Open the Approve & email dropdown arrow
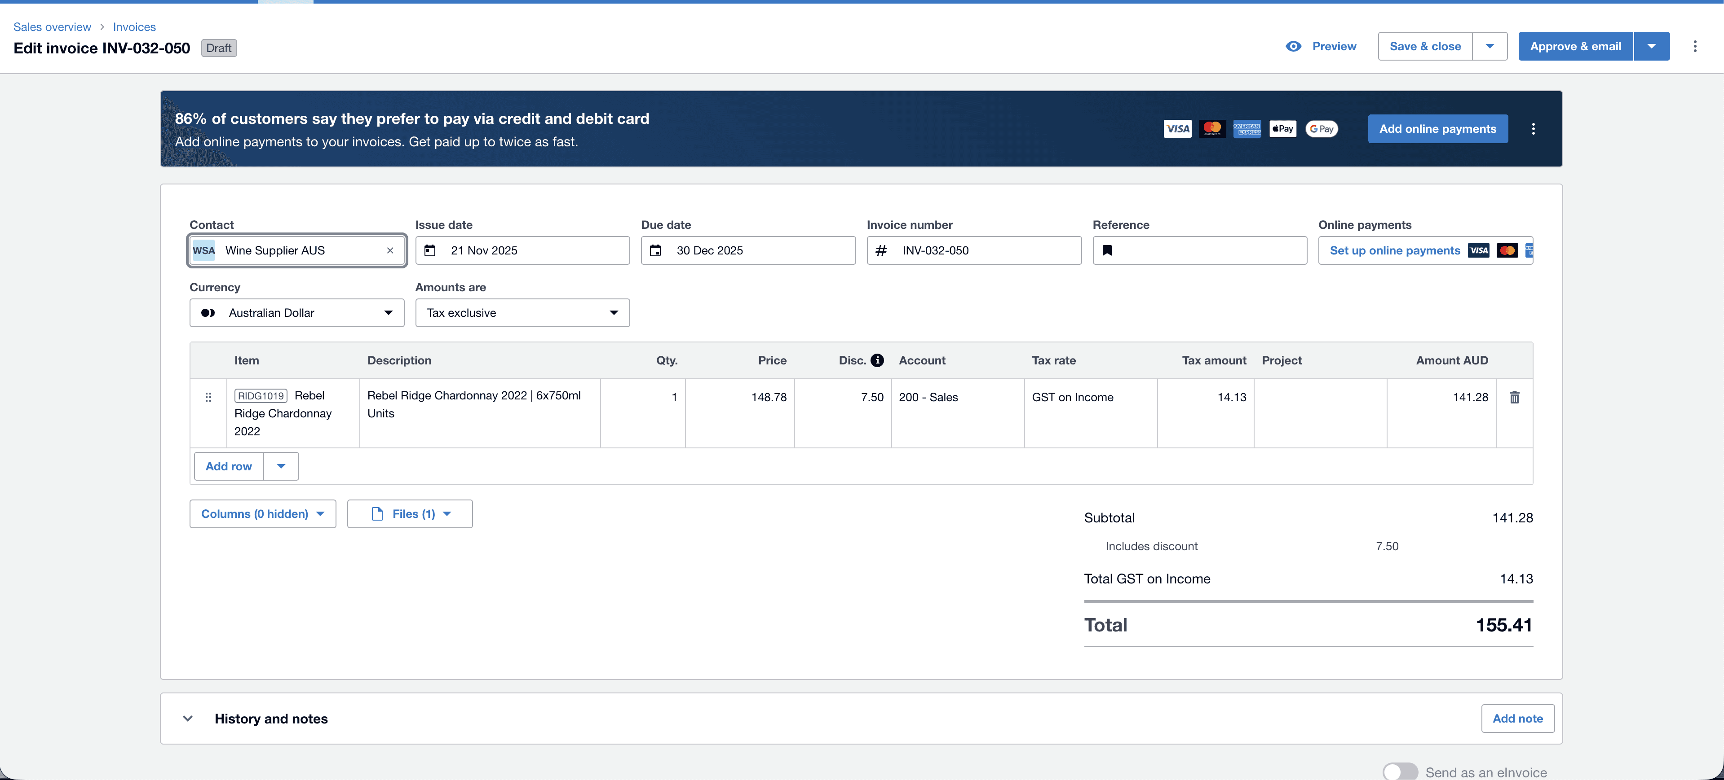 1651,46
